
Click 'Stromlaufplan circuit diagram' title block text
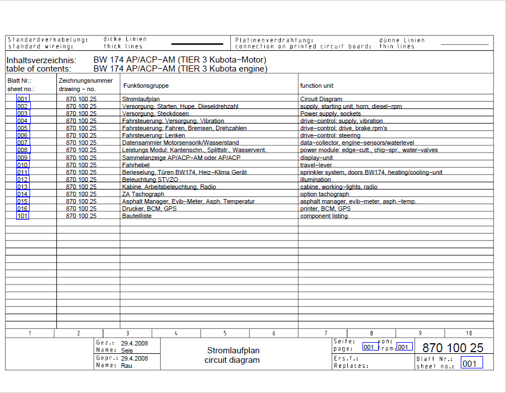(233, 355)
